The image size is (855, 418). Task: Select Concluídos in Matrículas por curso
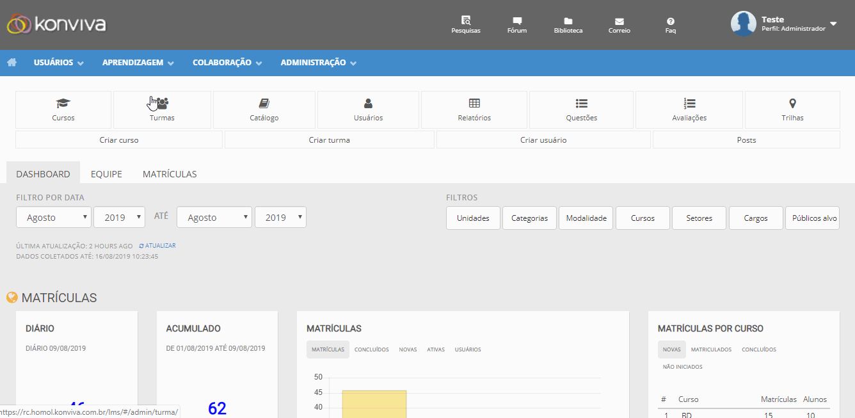click(x=759, y=350)
